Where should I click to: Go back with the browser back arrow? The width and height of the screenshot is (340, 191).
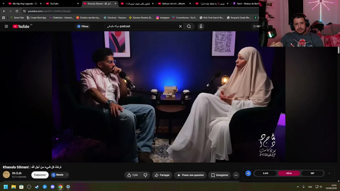point(4,11)
